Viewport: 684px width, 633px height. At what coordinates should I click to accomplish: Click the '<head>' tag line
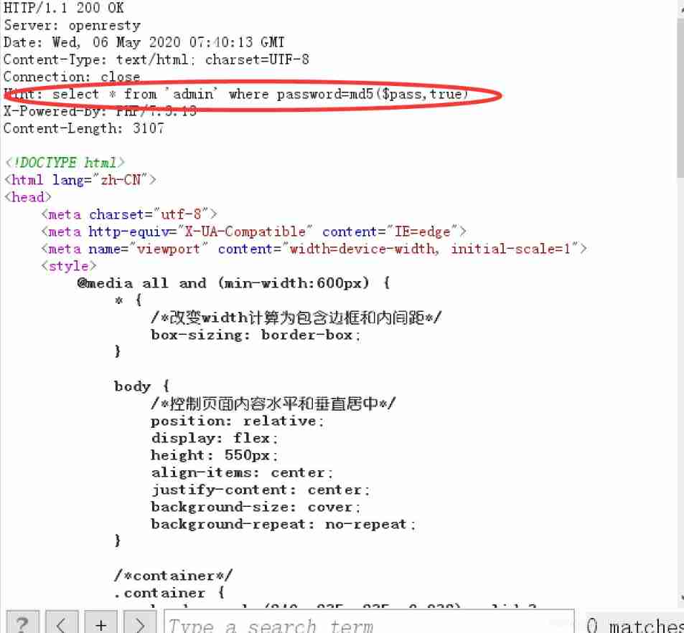pos(28,197)
